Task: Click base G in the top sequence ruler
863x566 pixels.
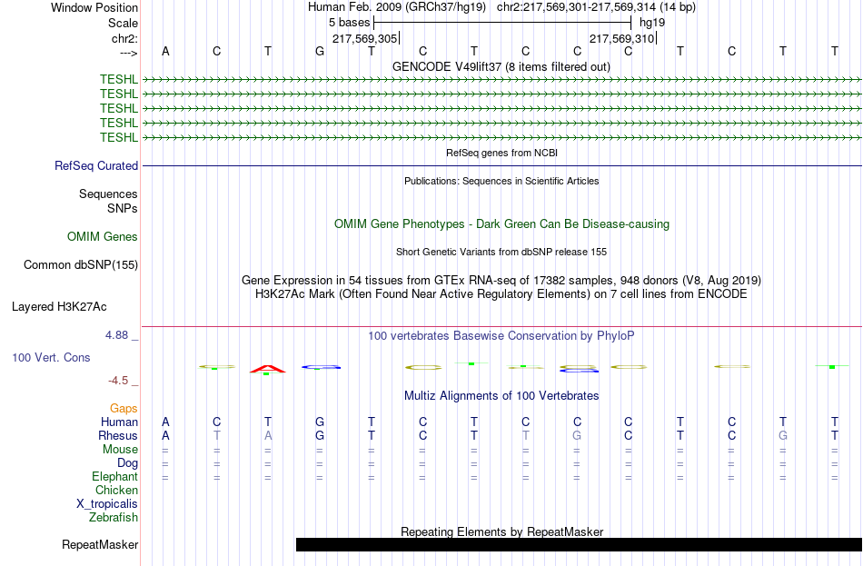Action: point(320,51)
